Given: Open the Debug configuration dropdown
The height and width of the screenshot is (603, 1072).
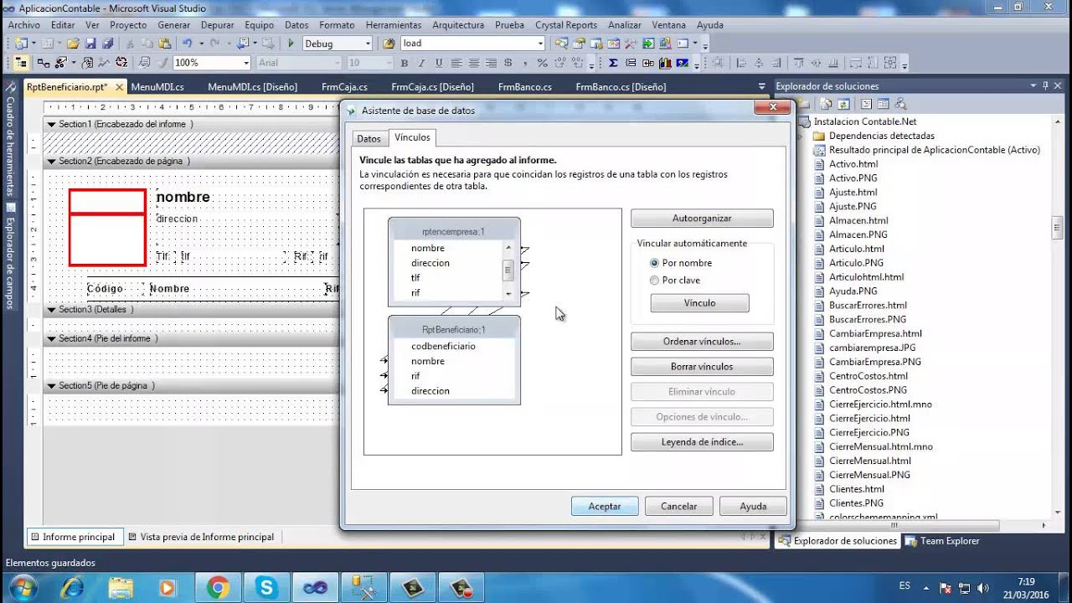Looking at the screenshot, I should pyautogui.click(x=367, y=44).
